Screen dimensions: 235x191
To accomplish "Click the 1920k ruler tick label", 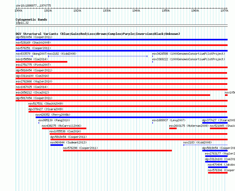I will [77, 11].
